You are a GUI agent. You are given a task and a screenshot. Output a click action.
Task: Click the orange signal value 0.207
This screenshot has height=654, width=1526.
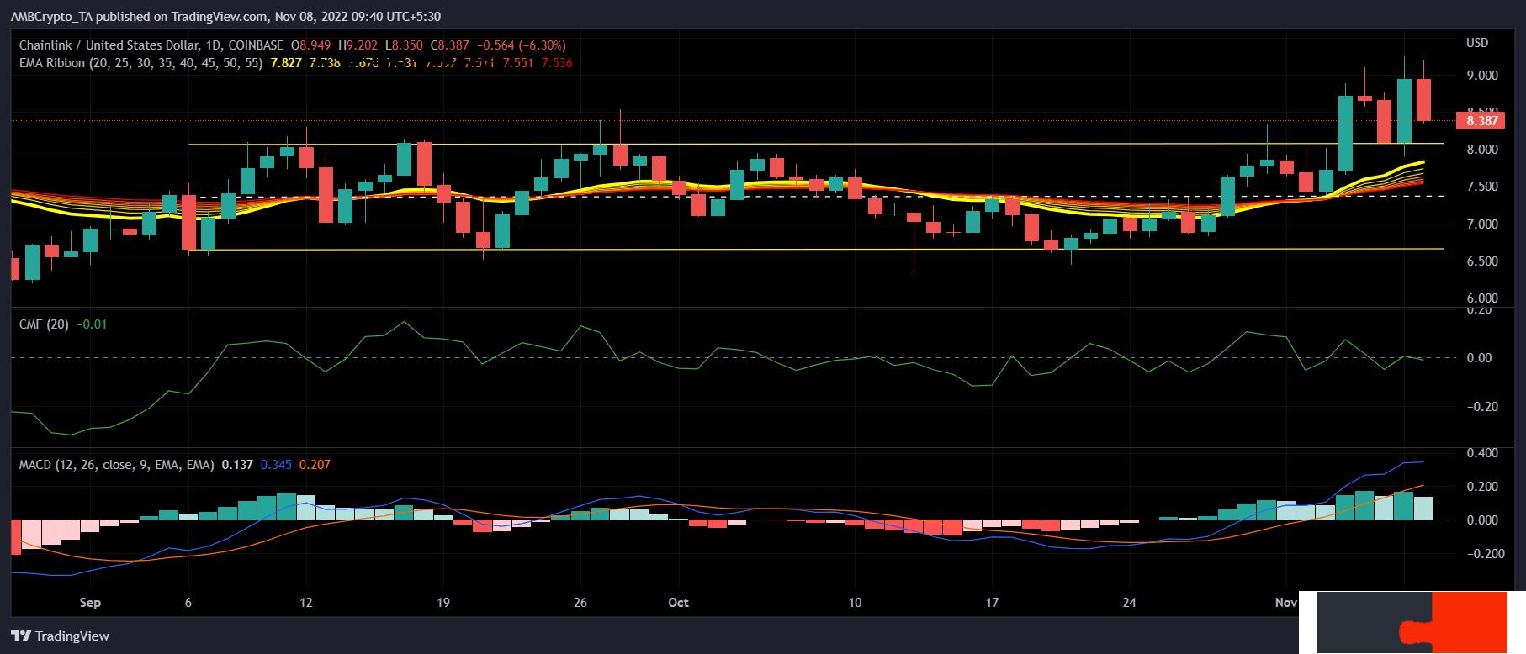[x=315, y=465]
